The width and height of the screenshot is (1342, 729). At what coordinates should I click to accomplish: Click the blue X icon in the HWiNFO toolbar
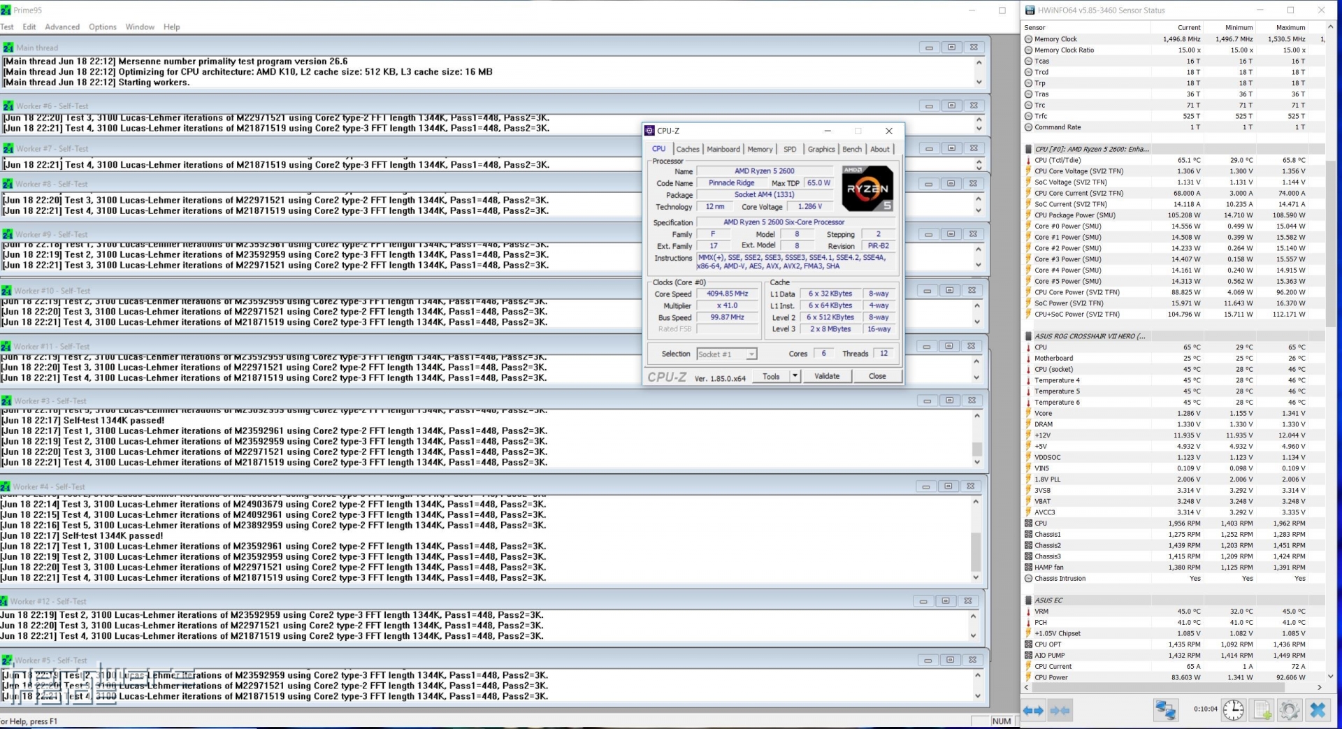pyautogui.click(x=1318, y=710)
